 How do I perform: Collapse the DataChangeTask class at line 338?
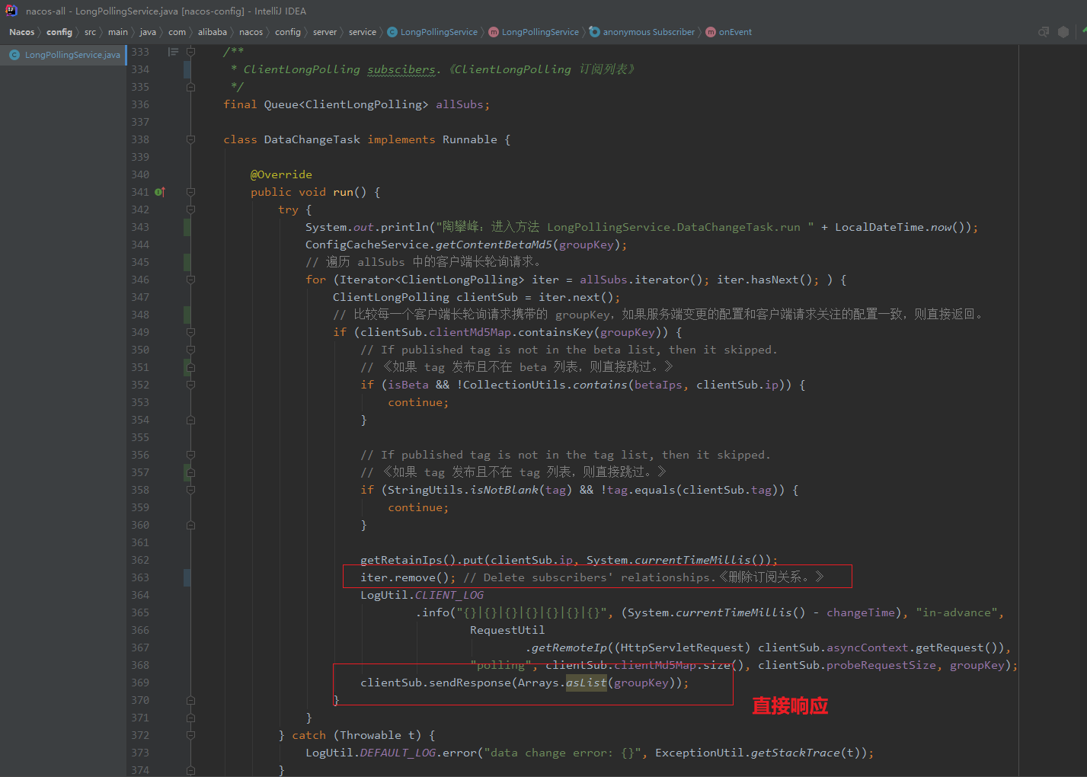tap(191, 139)
